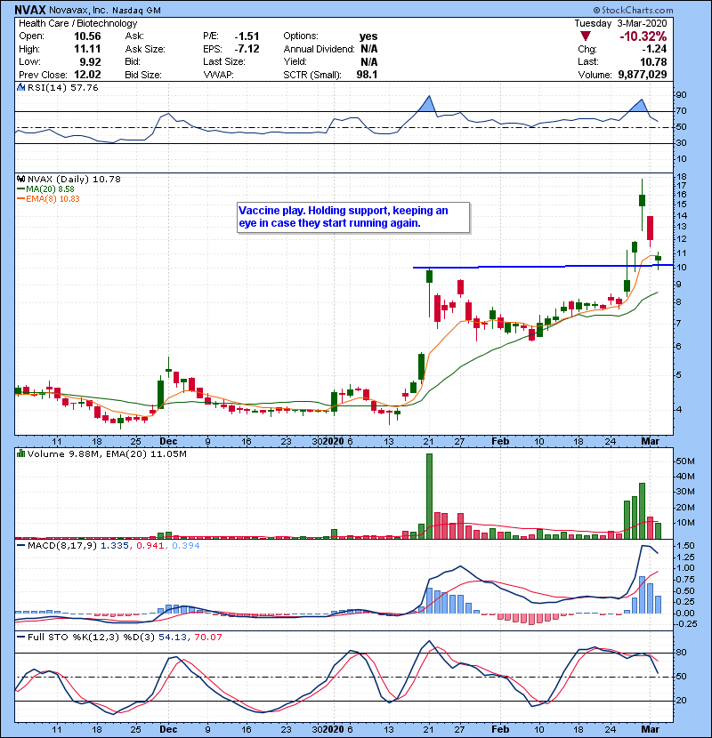This screenshot has height=738, width=712.
Task: Click the MA(20) 8.58 legend label
Action: click(x=50, y=189)
